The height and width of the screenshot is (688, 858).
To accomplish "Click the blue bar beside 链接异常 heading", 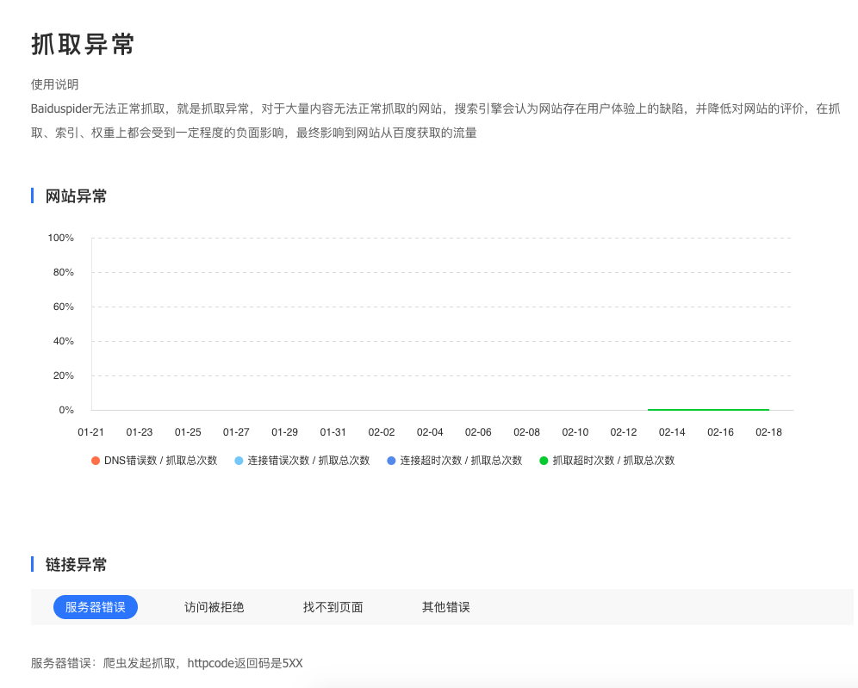I will click(32, 565).
